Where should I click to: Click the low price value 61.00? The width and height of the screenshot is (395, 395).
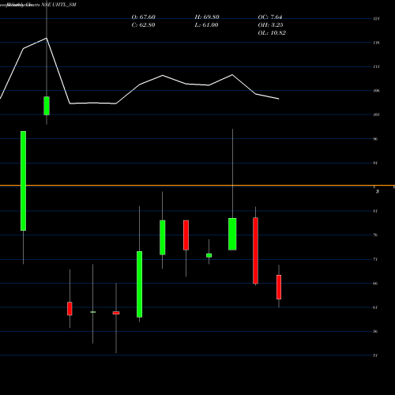pyautogui.click(x=210, y=25)
